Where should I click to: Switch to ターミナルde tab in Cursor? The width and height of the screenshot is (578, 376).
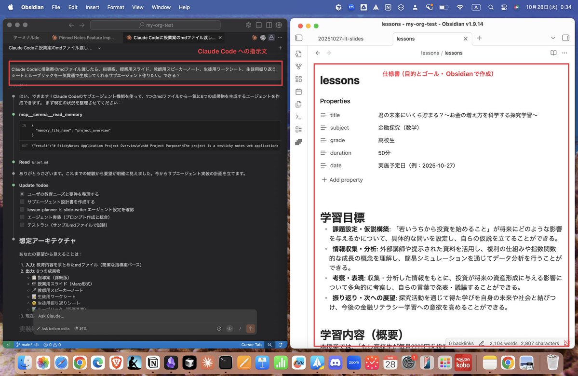click(x=26, y=38)
